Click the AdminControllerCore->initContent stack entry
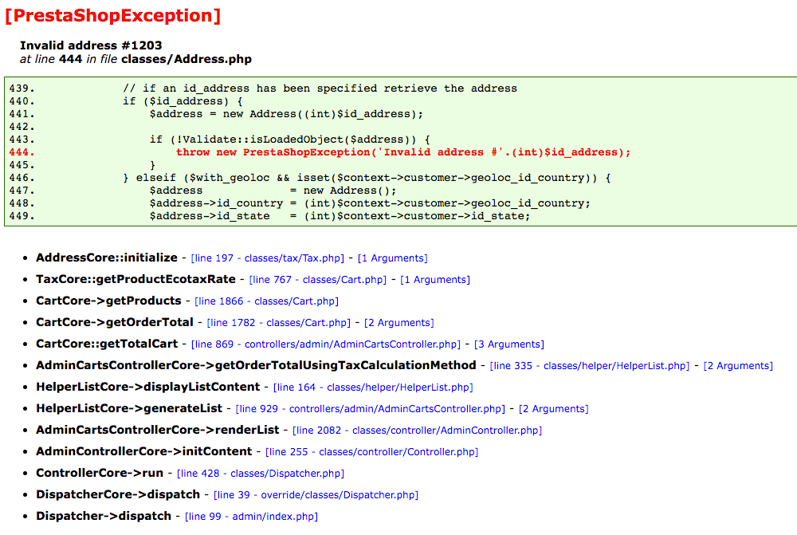797x535 pixels. 143,451
